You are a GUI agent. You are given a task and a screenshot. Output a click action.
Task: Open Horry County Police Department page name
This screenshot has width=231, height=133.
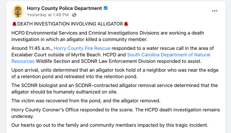coord(64,8)
